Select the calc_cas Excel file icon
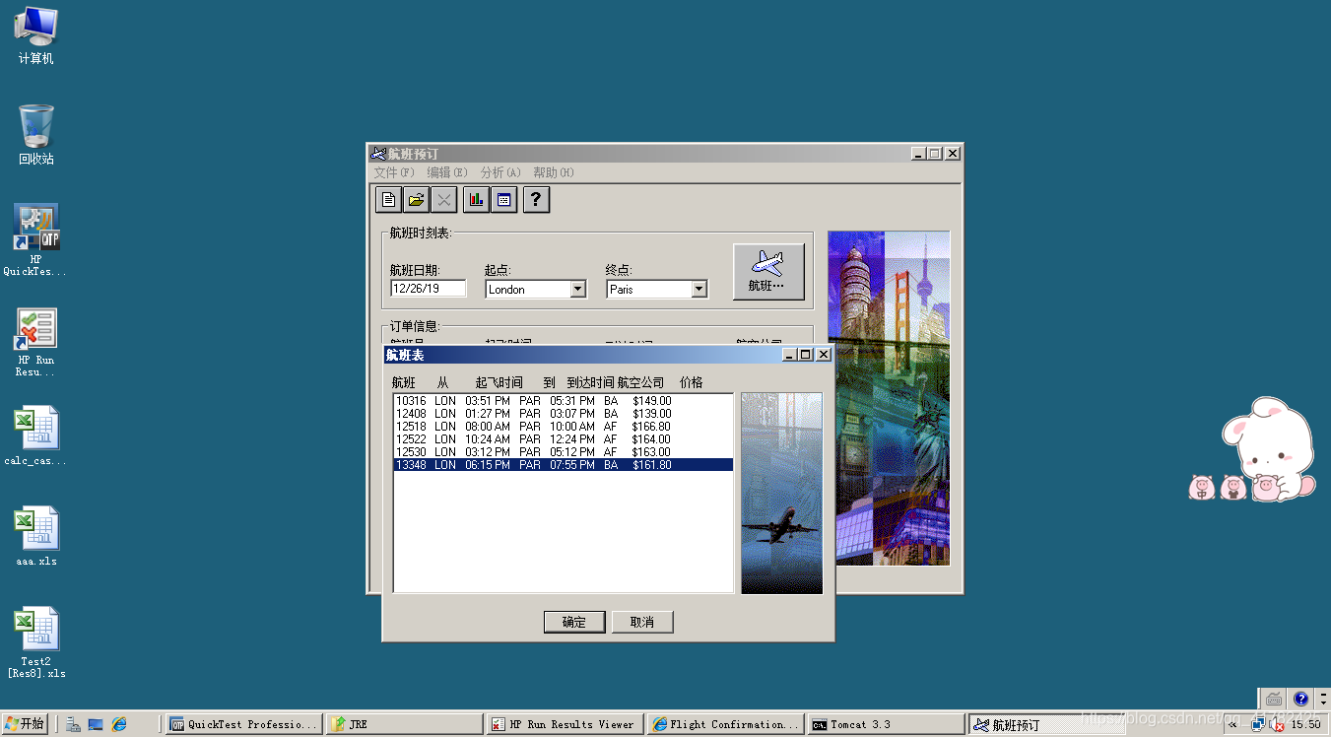The image size is (1331, 737). click(x=36, y=435)
